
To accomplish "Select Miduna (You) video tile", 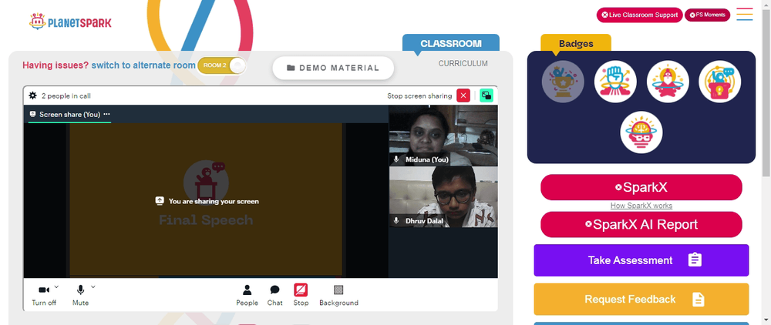I will coord(443,136).
